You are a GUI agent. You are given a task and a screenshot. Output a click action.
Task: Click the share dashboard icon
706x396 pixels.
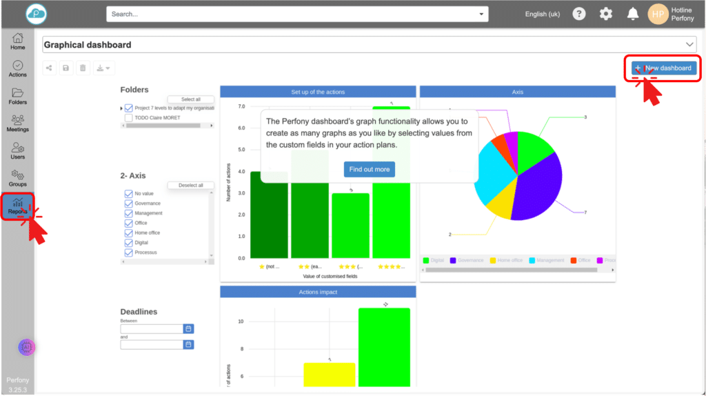[49, 68]
